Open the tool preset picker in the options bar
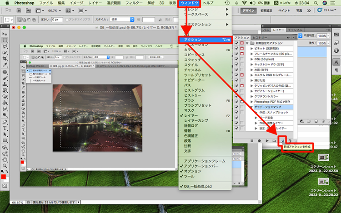 tap(9, 20)
